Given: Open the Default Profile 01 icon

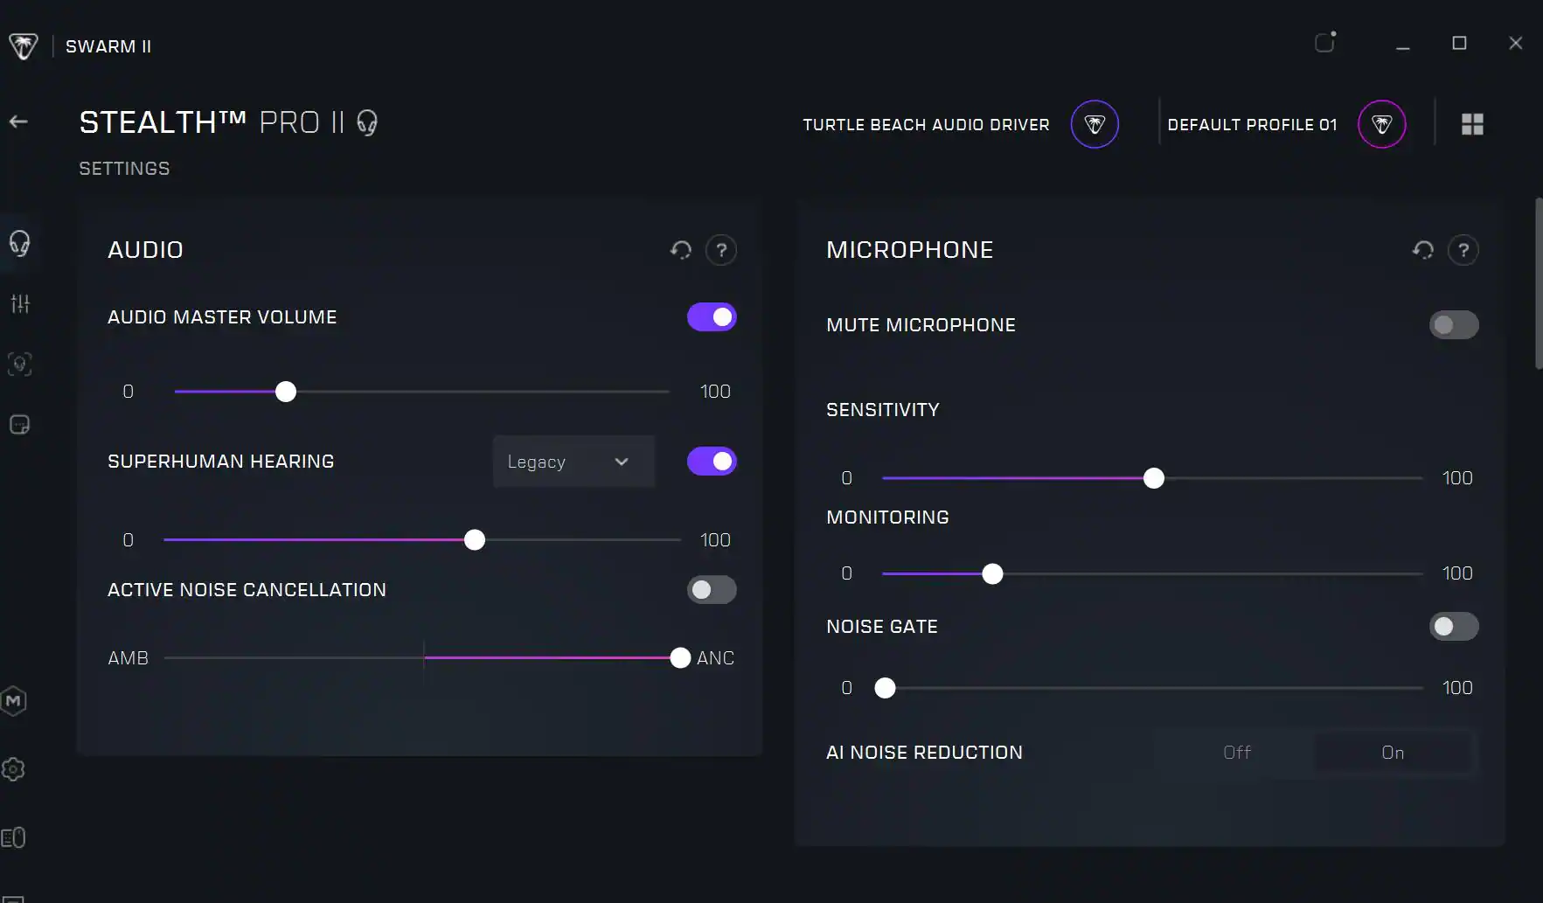Looking at the screenshot, I should [1381, 124].
